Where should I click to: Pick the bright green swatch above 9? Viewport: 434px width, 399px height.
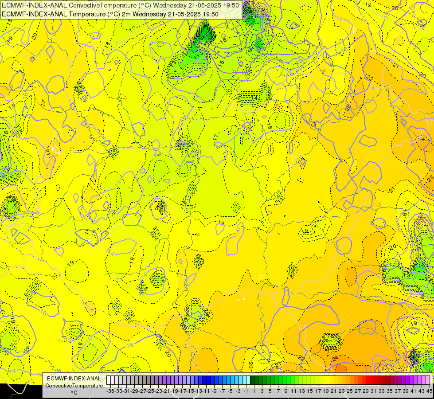284,380
